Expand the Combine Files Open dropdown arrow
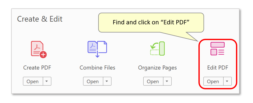Image resolution: width=253 pixels, height=103 pixels. pos(107,81)
